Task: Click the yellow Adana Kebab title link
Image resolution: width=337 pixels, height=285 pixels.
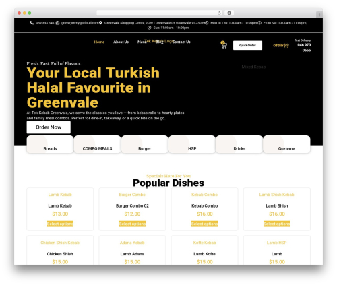Action: (132, 243)
